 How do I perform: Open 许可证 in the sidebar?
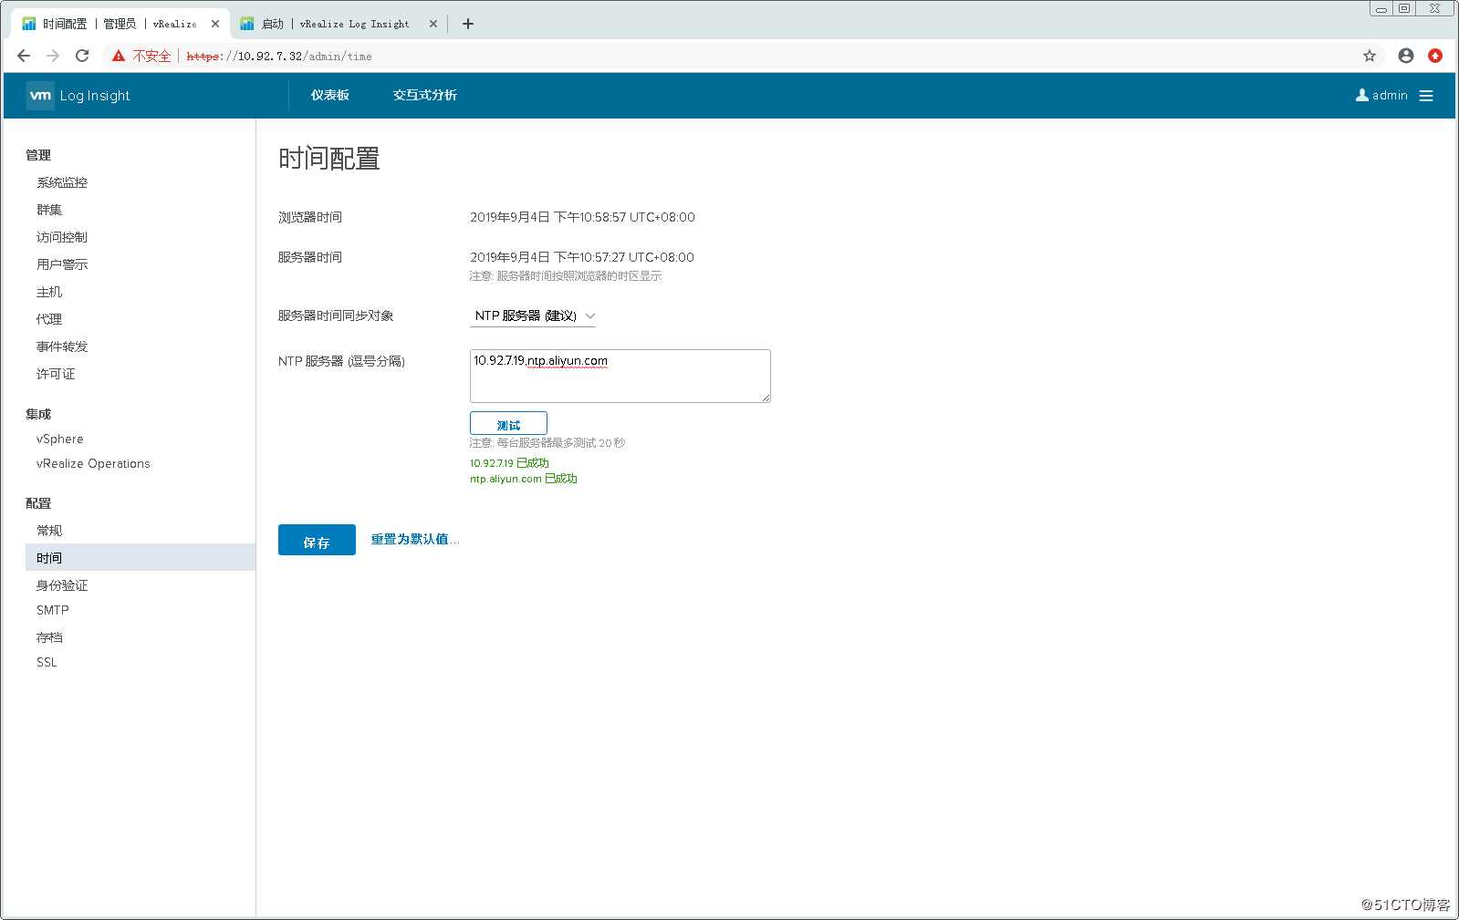(56, 374)
